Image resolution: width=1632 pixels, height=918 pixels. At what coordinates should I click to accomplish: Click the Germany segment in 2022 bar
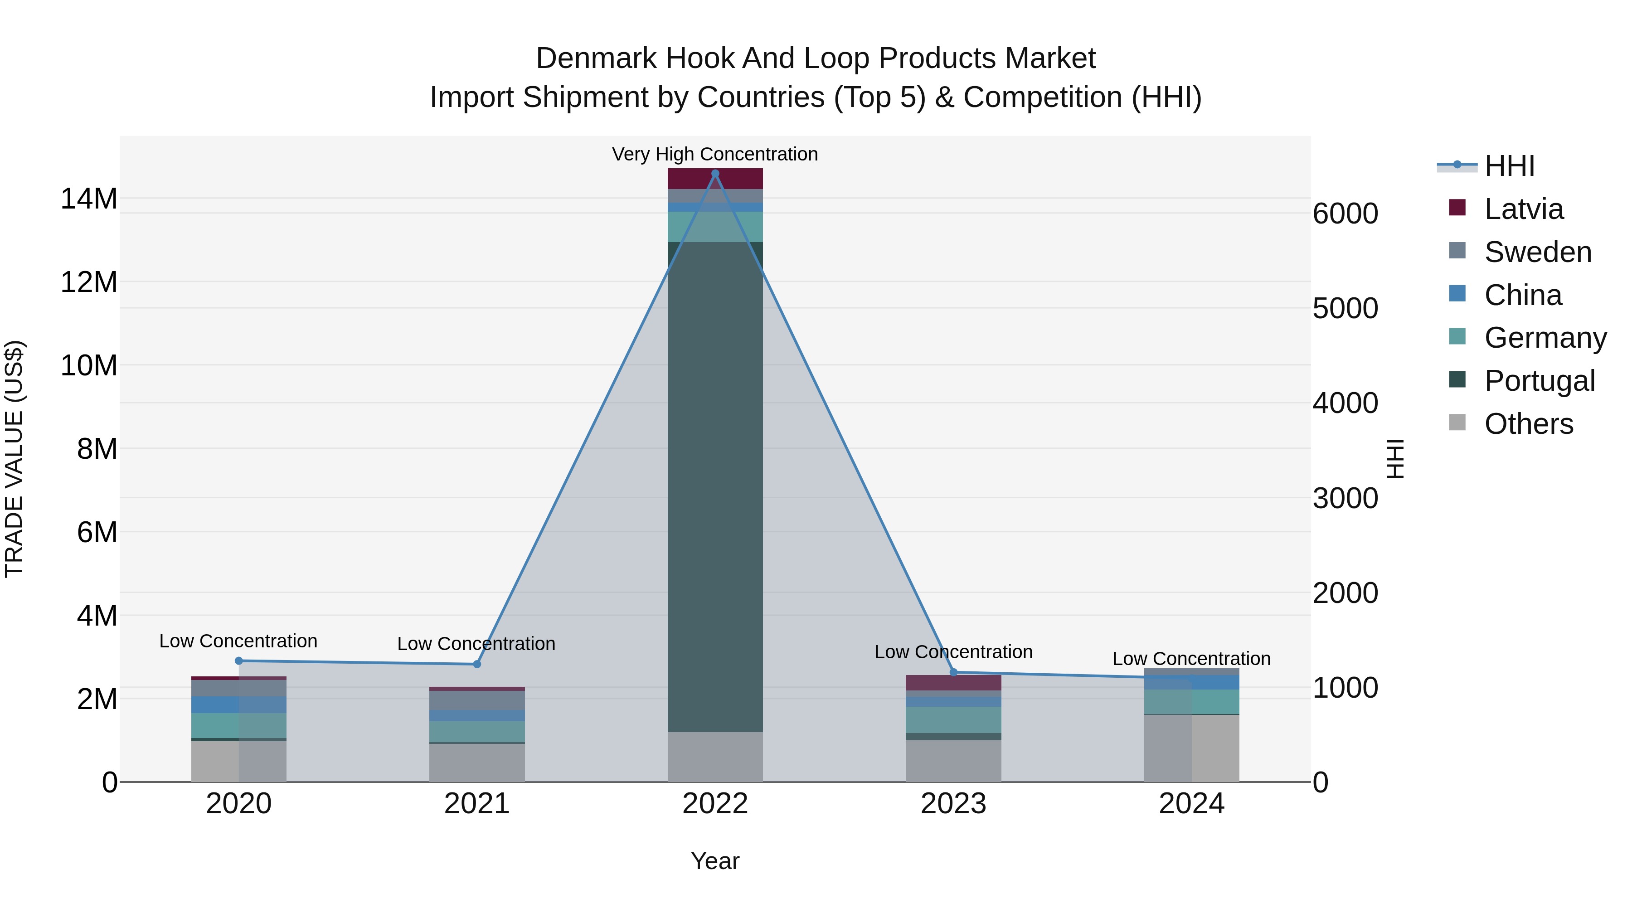pos(715,227)
